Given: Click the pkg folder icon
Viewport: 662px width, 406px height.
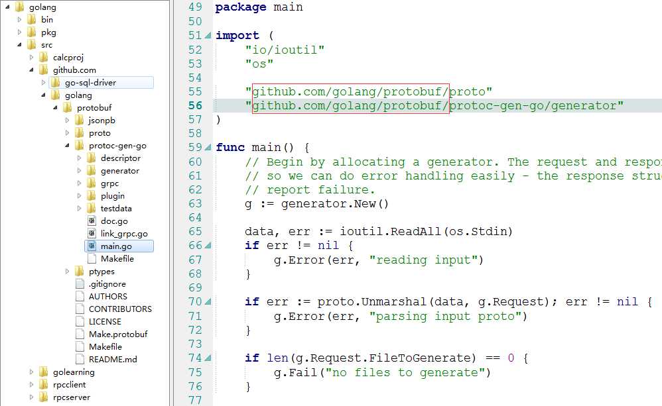Looking at the screenshot, I should click(32, 32).
